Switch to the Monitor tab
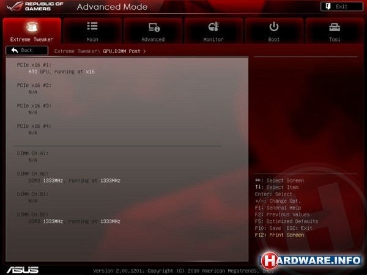 tap(213, 31)
